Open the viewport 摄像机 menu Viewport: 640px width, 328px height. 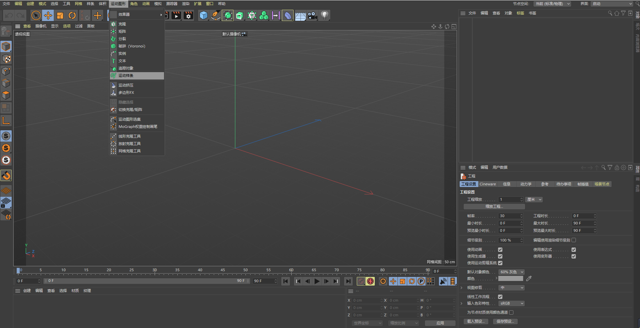click(x=41, y=26)
